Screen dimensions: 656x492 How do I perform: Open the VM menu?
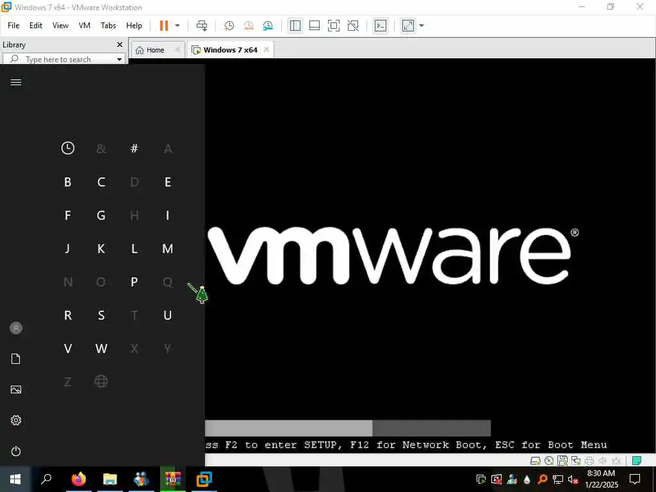(x=85, y=26)
